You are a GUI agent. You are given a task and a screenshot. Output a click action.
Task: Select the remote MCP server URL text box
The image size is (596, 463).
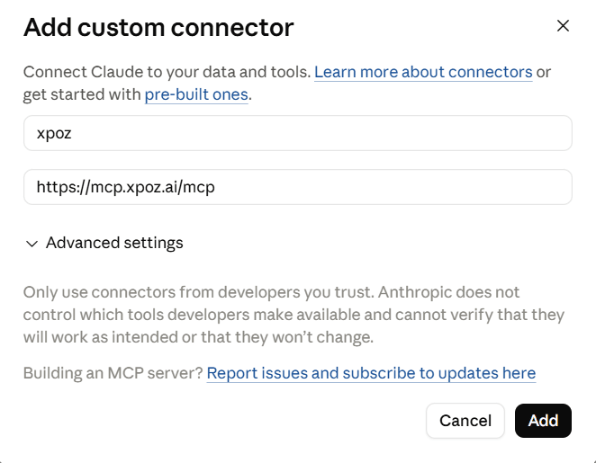point(298,187)
